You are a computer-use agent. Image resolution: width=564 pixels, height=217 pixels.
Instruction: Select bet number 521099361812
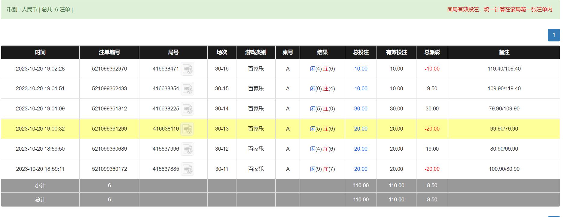click(x=109, y=109)
